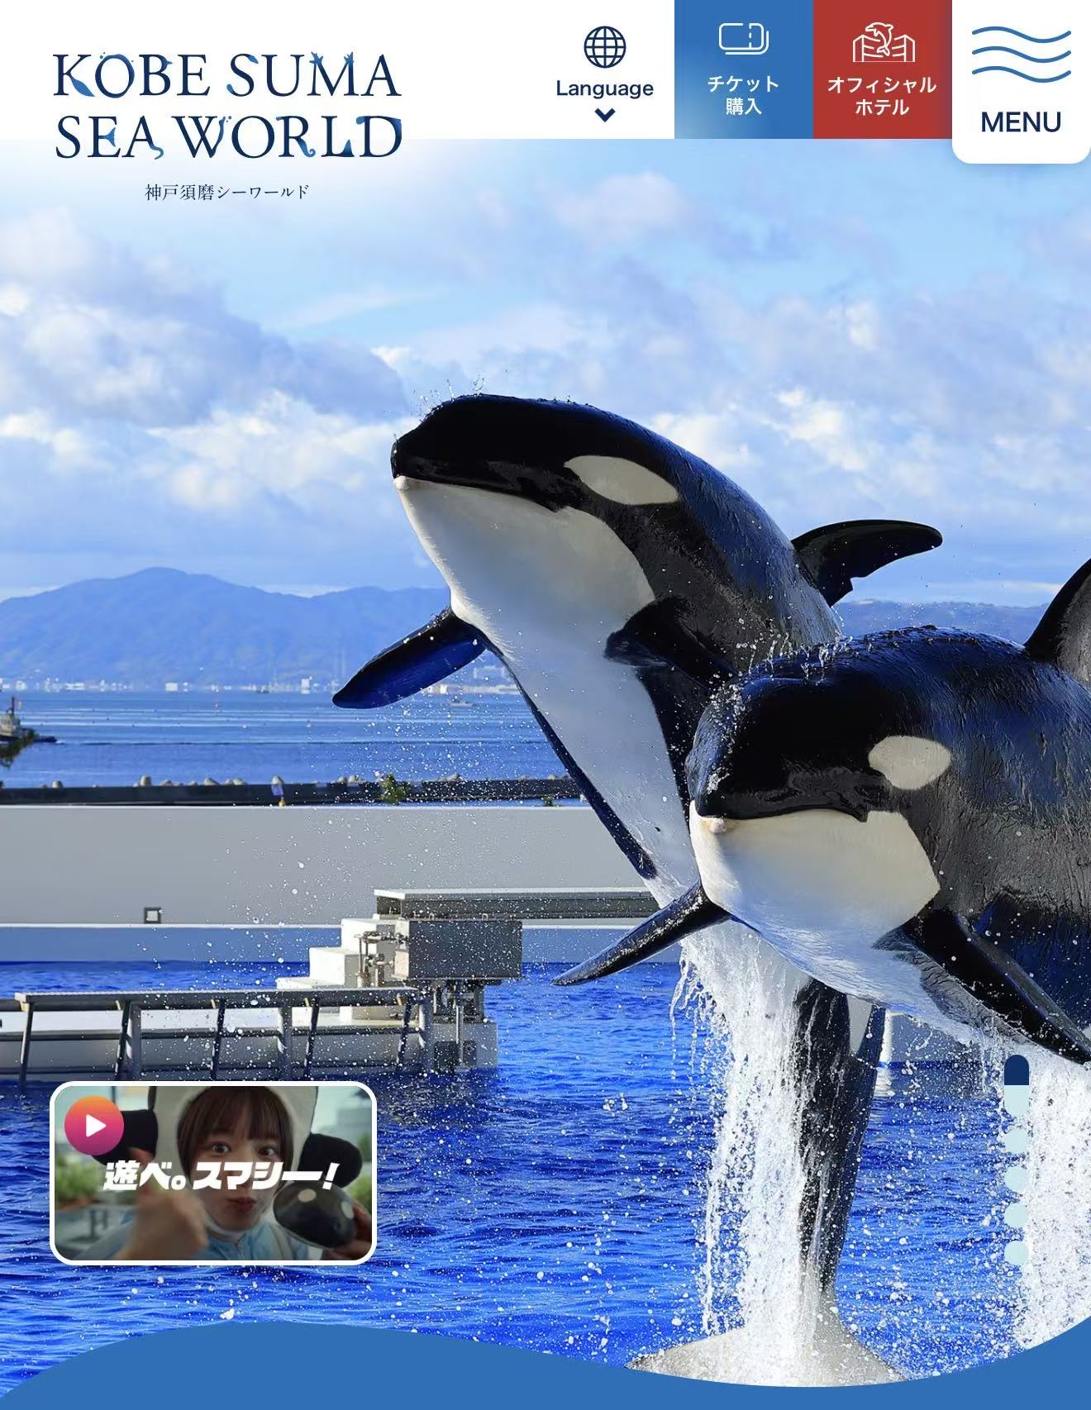Open the オフィシャルホテル official hotel button
Viewport: 1091px width, 1410px height.
(883, 69)
